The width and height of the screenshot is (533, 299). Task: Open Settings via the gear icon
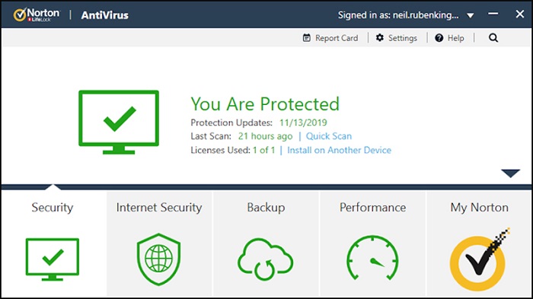(x=380, y=38)
